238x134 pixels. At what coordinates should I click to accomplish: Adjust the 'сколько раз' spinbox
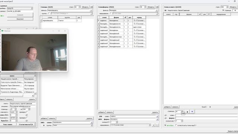click(179, 121)
